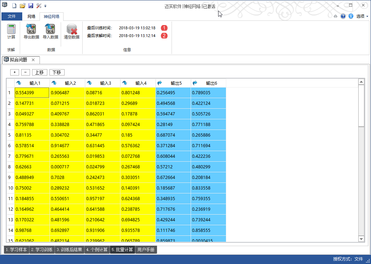Image resolution: width=371 pixels, height=264 pixels.
Task: Open the 选项 options dropdown
Action: (x=362, y=16)
